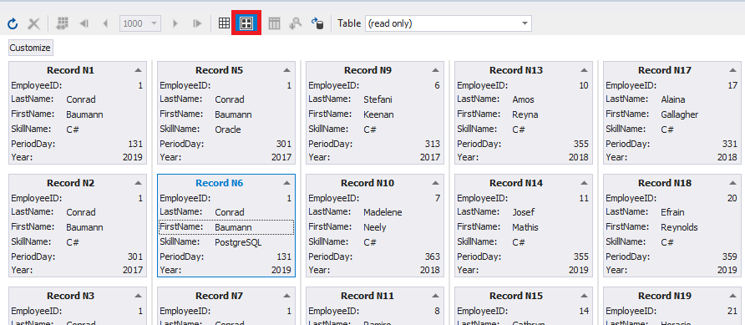Image resolution: width=745 pixels, height=325 pixels.
Task: Select the Record N6 card header
Action: click(219, 183)
